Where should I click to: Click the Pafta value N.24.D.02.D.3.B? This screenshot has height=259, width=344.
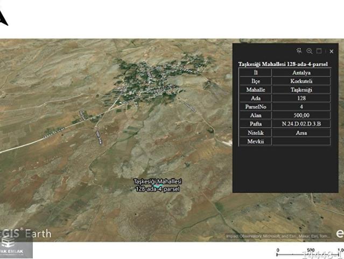[x=301, y=124]
